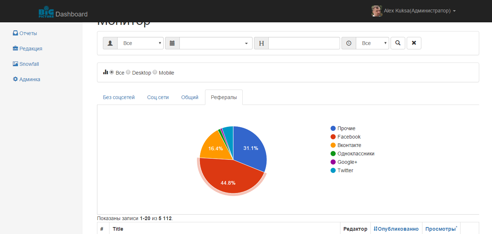The image size is (492, 234).
Task: Select the Все device radio button
Action: tap(112, 72)
